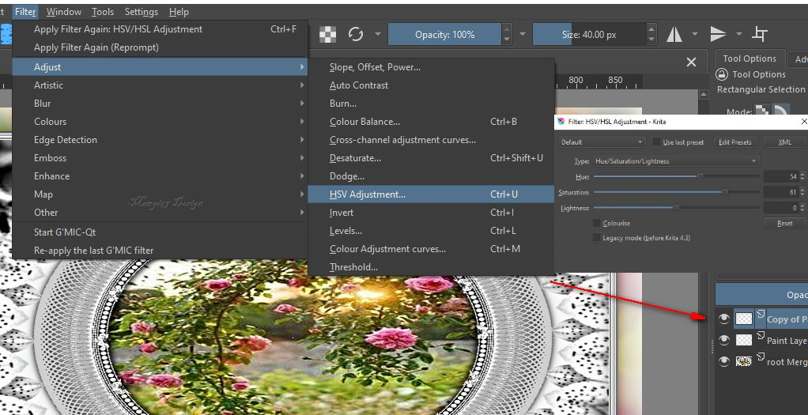Toggle the preserve alpha checkerboard icon
The image size is (808, 415).
(328, 35)
